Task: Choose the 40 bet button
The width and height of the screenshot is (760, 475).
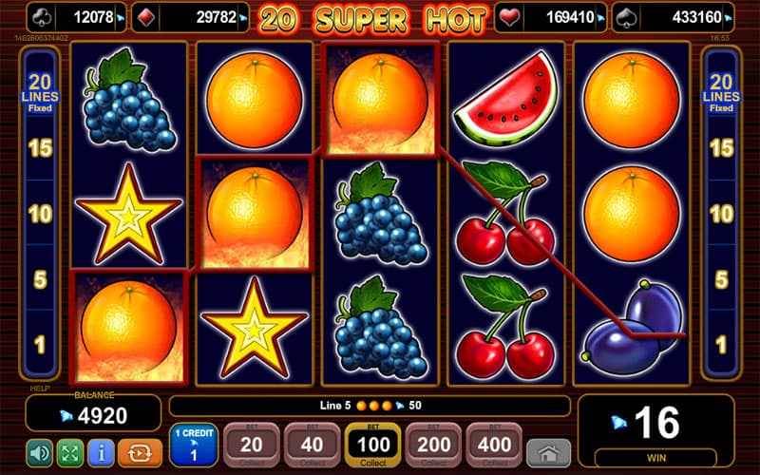Action: tap(313, 445)
